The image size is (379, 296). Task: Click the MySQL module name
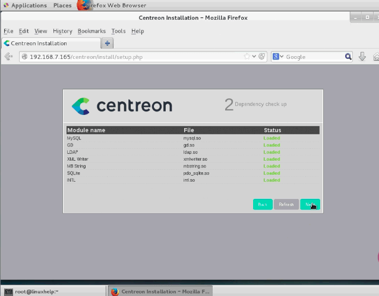tap(74, 138)
